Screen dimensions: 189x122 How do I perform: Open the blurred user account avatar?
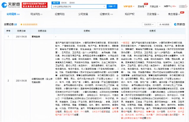coord(183,6)
